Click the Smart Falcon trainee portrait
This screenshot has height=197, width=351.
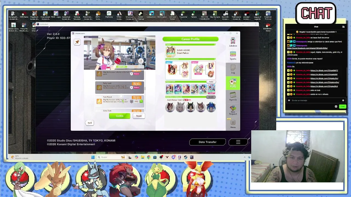(x=170, y=51)
